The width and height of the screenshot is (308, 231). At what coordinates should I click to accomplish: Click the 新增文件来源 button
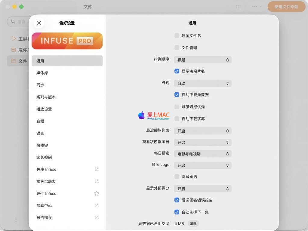[x=286, y=7]
